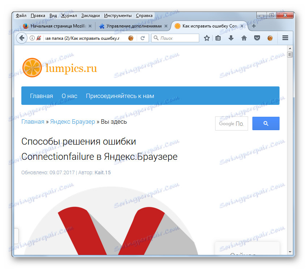Open the Закладки menu
The image size is (307, 269).
(x=90, y=16)
